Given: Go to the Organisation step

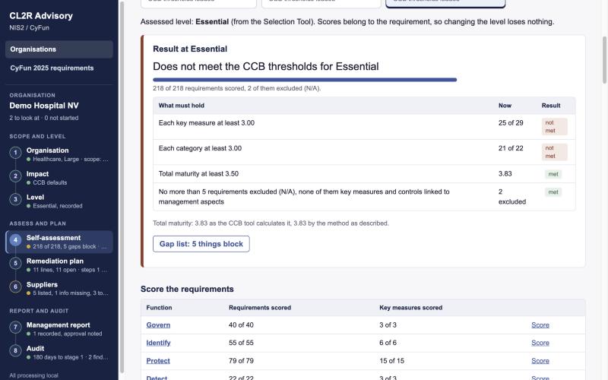Looking at the screenshot, I should click(59, 154).
